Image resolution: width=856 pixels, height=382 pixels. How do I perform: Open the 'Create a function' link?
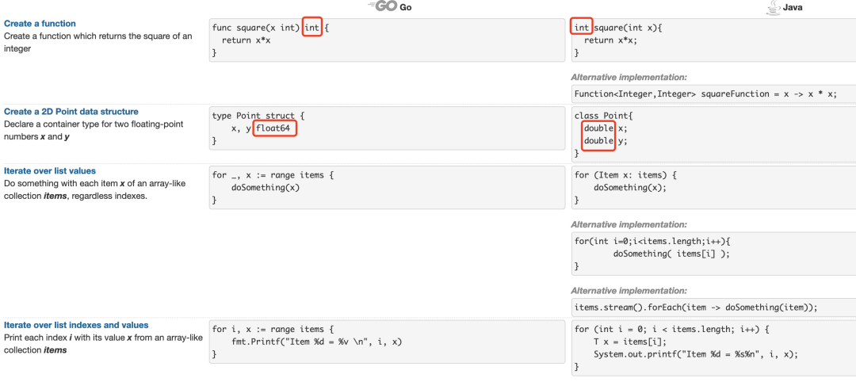(40, 24)
